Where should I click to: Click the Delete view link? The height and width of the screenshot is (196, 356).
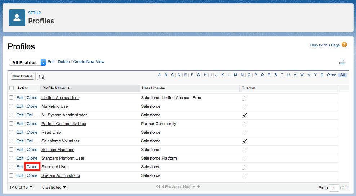click(x=64, y=62)
